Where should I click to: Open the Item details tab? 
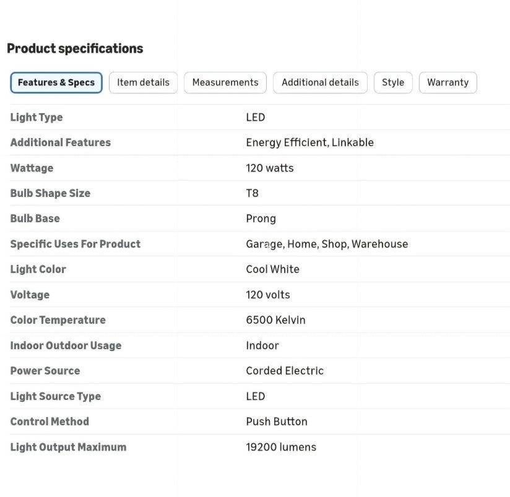pos(143,82)
